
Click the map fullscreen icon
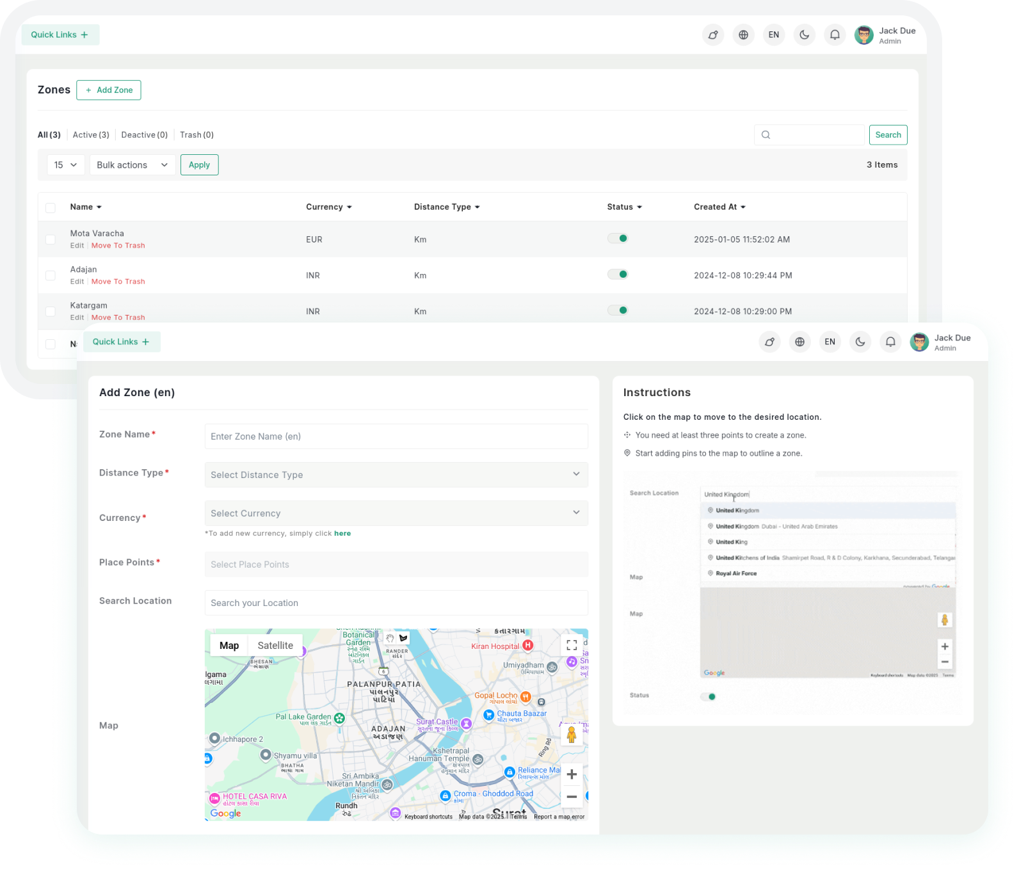[x=572, y=645]
